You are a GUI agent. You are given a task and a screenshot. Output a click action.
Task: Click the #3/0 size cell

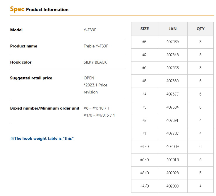(145, 173)
